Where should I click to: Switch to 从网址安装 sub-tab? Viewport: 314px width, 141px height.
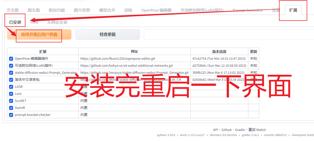pyautogui.click(x=57, y=22)
